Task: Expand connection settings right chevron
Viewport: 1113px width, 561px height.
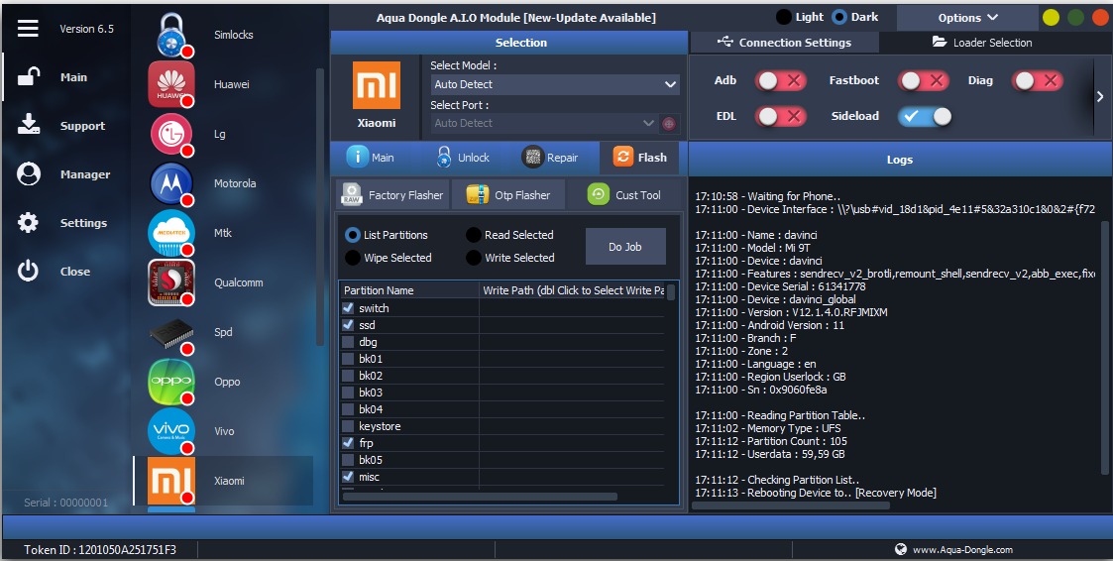Action: 1100,96
